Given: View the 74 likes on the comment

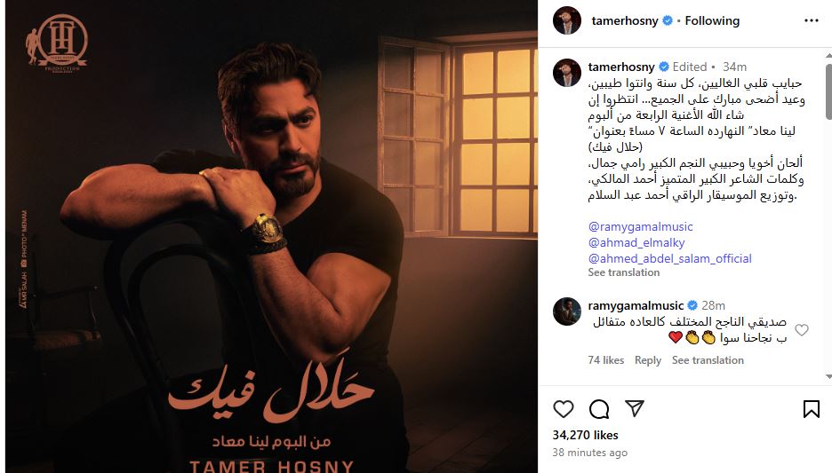Looking at the screenshot, I should click(x=606, y=360).
